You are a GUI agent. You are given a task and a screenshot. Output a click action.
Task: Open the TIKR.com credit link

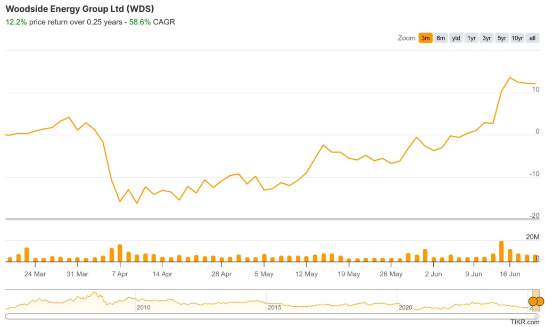pyautogui.click(x=524, y=322)
